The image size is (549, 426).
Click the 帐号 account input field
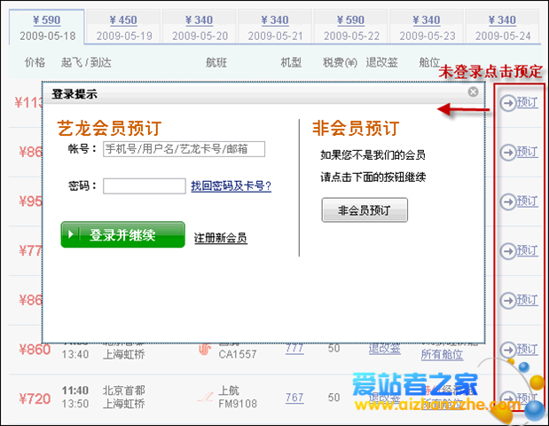184,149
